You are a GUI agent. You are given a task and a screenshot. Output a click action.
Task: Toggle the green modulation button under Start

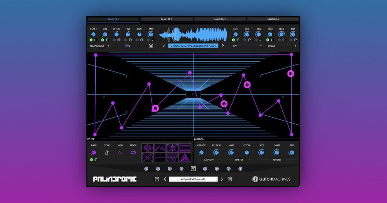(91, 40)
